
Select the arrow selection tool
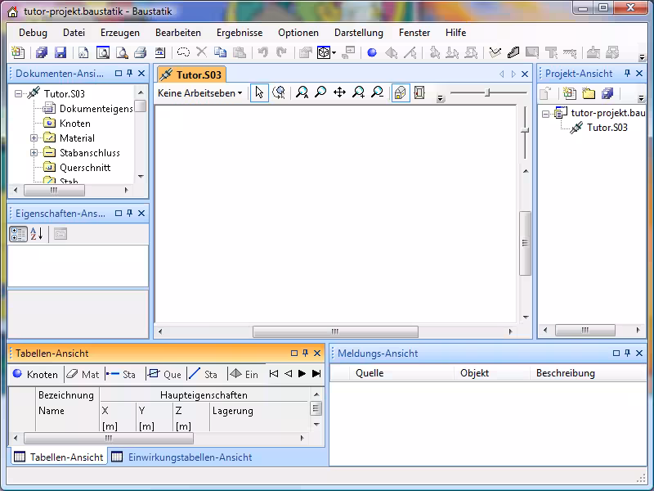pyautogui.click(x=259, y=92)
